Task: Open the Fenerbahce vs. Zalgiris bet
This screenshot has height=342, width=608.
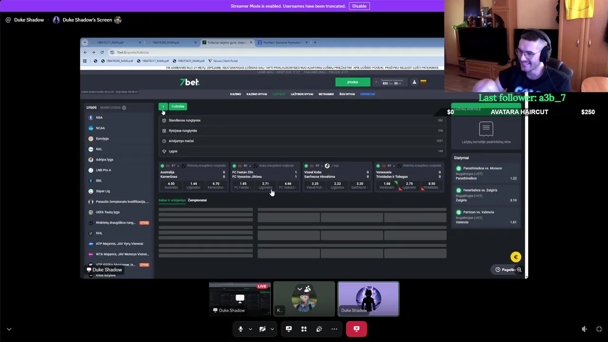Action: (x=485, y=195)
